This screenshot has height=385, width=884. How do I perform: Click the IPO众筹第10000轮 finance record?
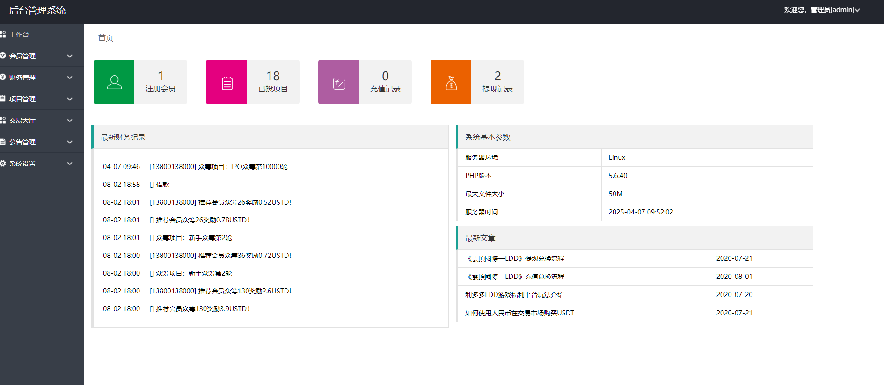coord(219,167)
